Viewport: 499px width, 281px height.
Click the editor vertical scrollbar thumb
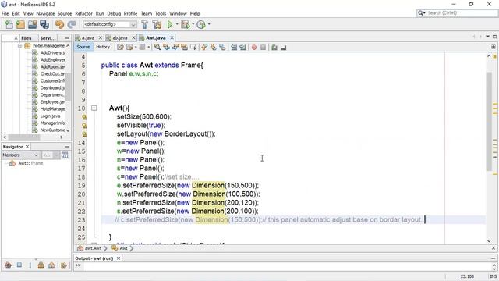489,122
